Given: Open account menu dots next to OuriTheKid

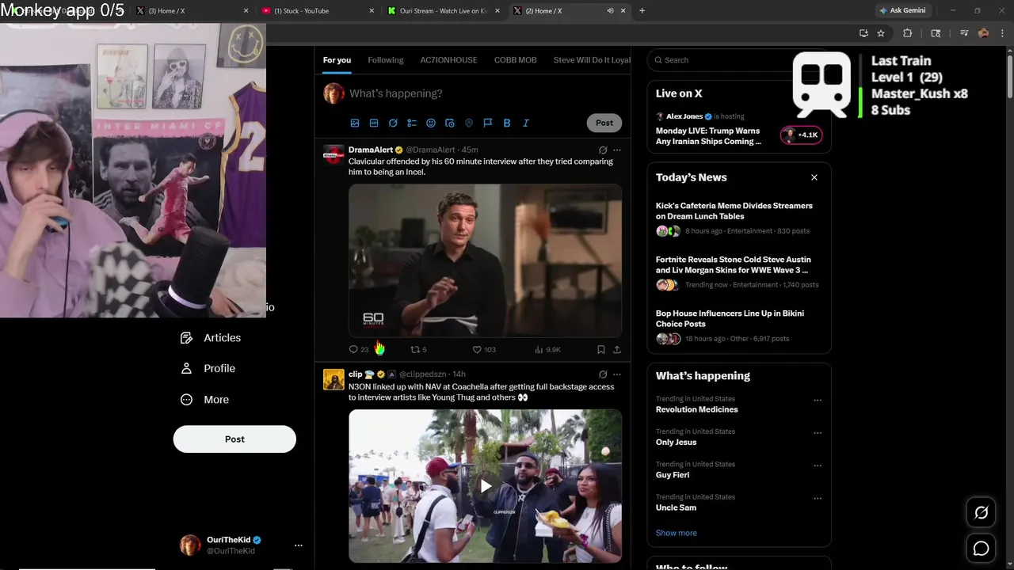Looking at the screenshot, I should (299, 545).
